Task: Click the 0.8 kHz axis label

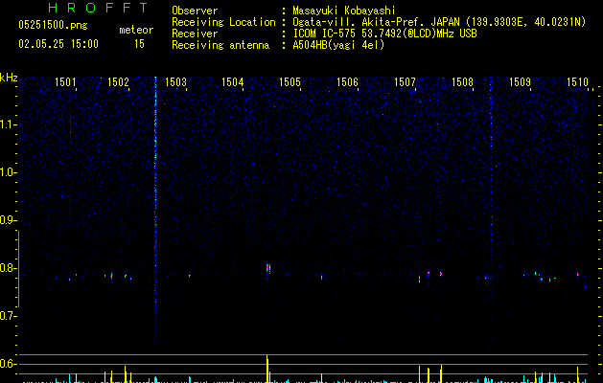Action: [7, 268]
